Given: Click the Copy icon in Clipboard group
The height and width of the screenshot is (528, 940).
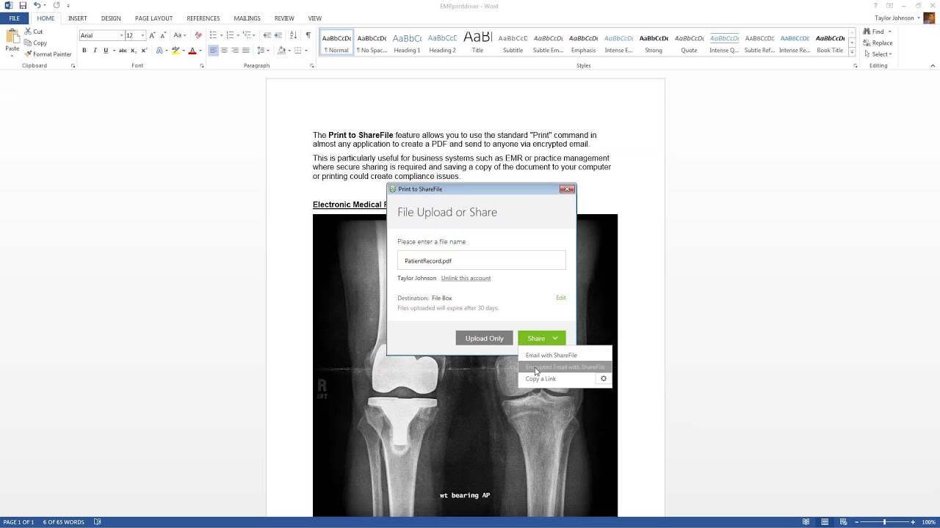Looking at the screenshot, I should [x=28, y=43].
